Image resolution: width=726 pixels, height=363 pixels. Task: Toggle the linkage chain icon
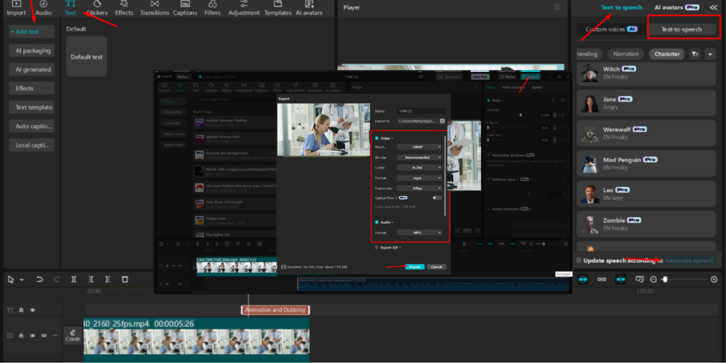coord(602,279)
